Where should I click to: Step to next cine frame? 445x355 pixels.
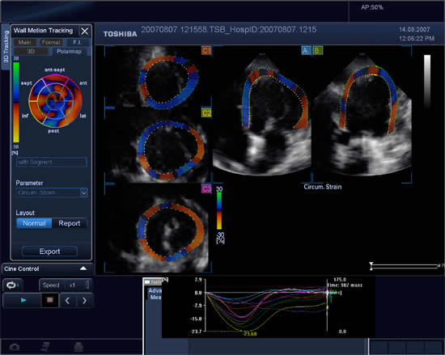click(85, 301)
